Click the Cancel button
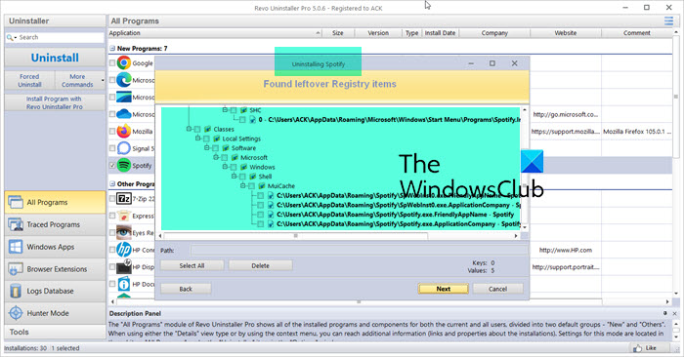The image size is (684, 357). pos(497,289)
